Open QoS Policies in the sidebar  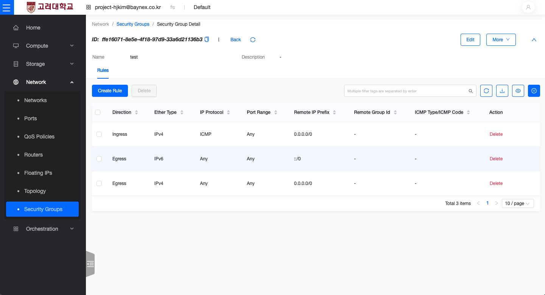tap(42, 137)
